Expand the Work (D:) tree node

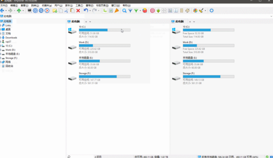pyautogui.click(x=1, y=50)
